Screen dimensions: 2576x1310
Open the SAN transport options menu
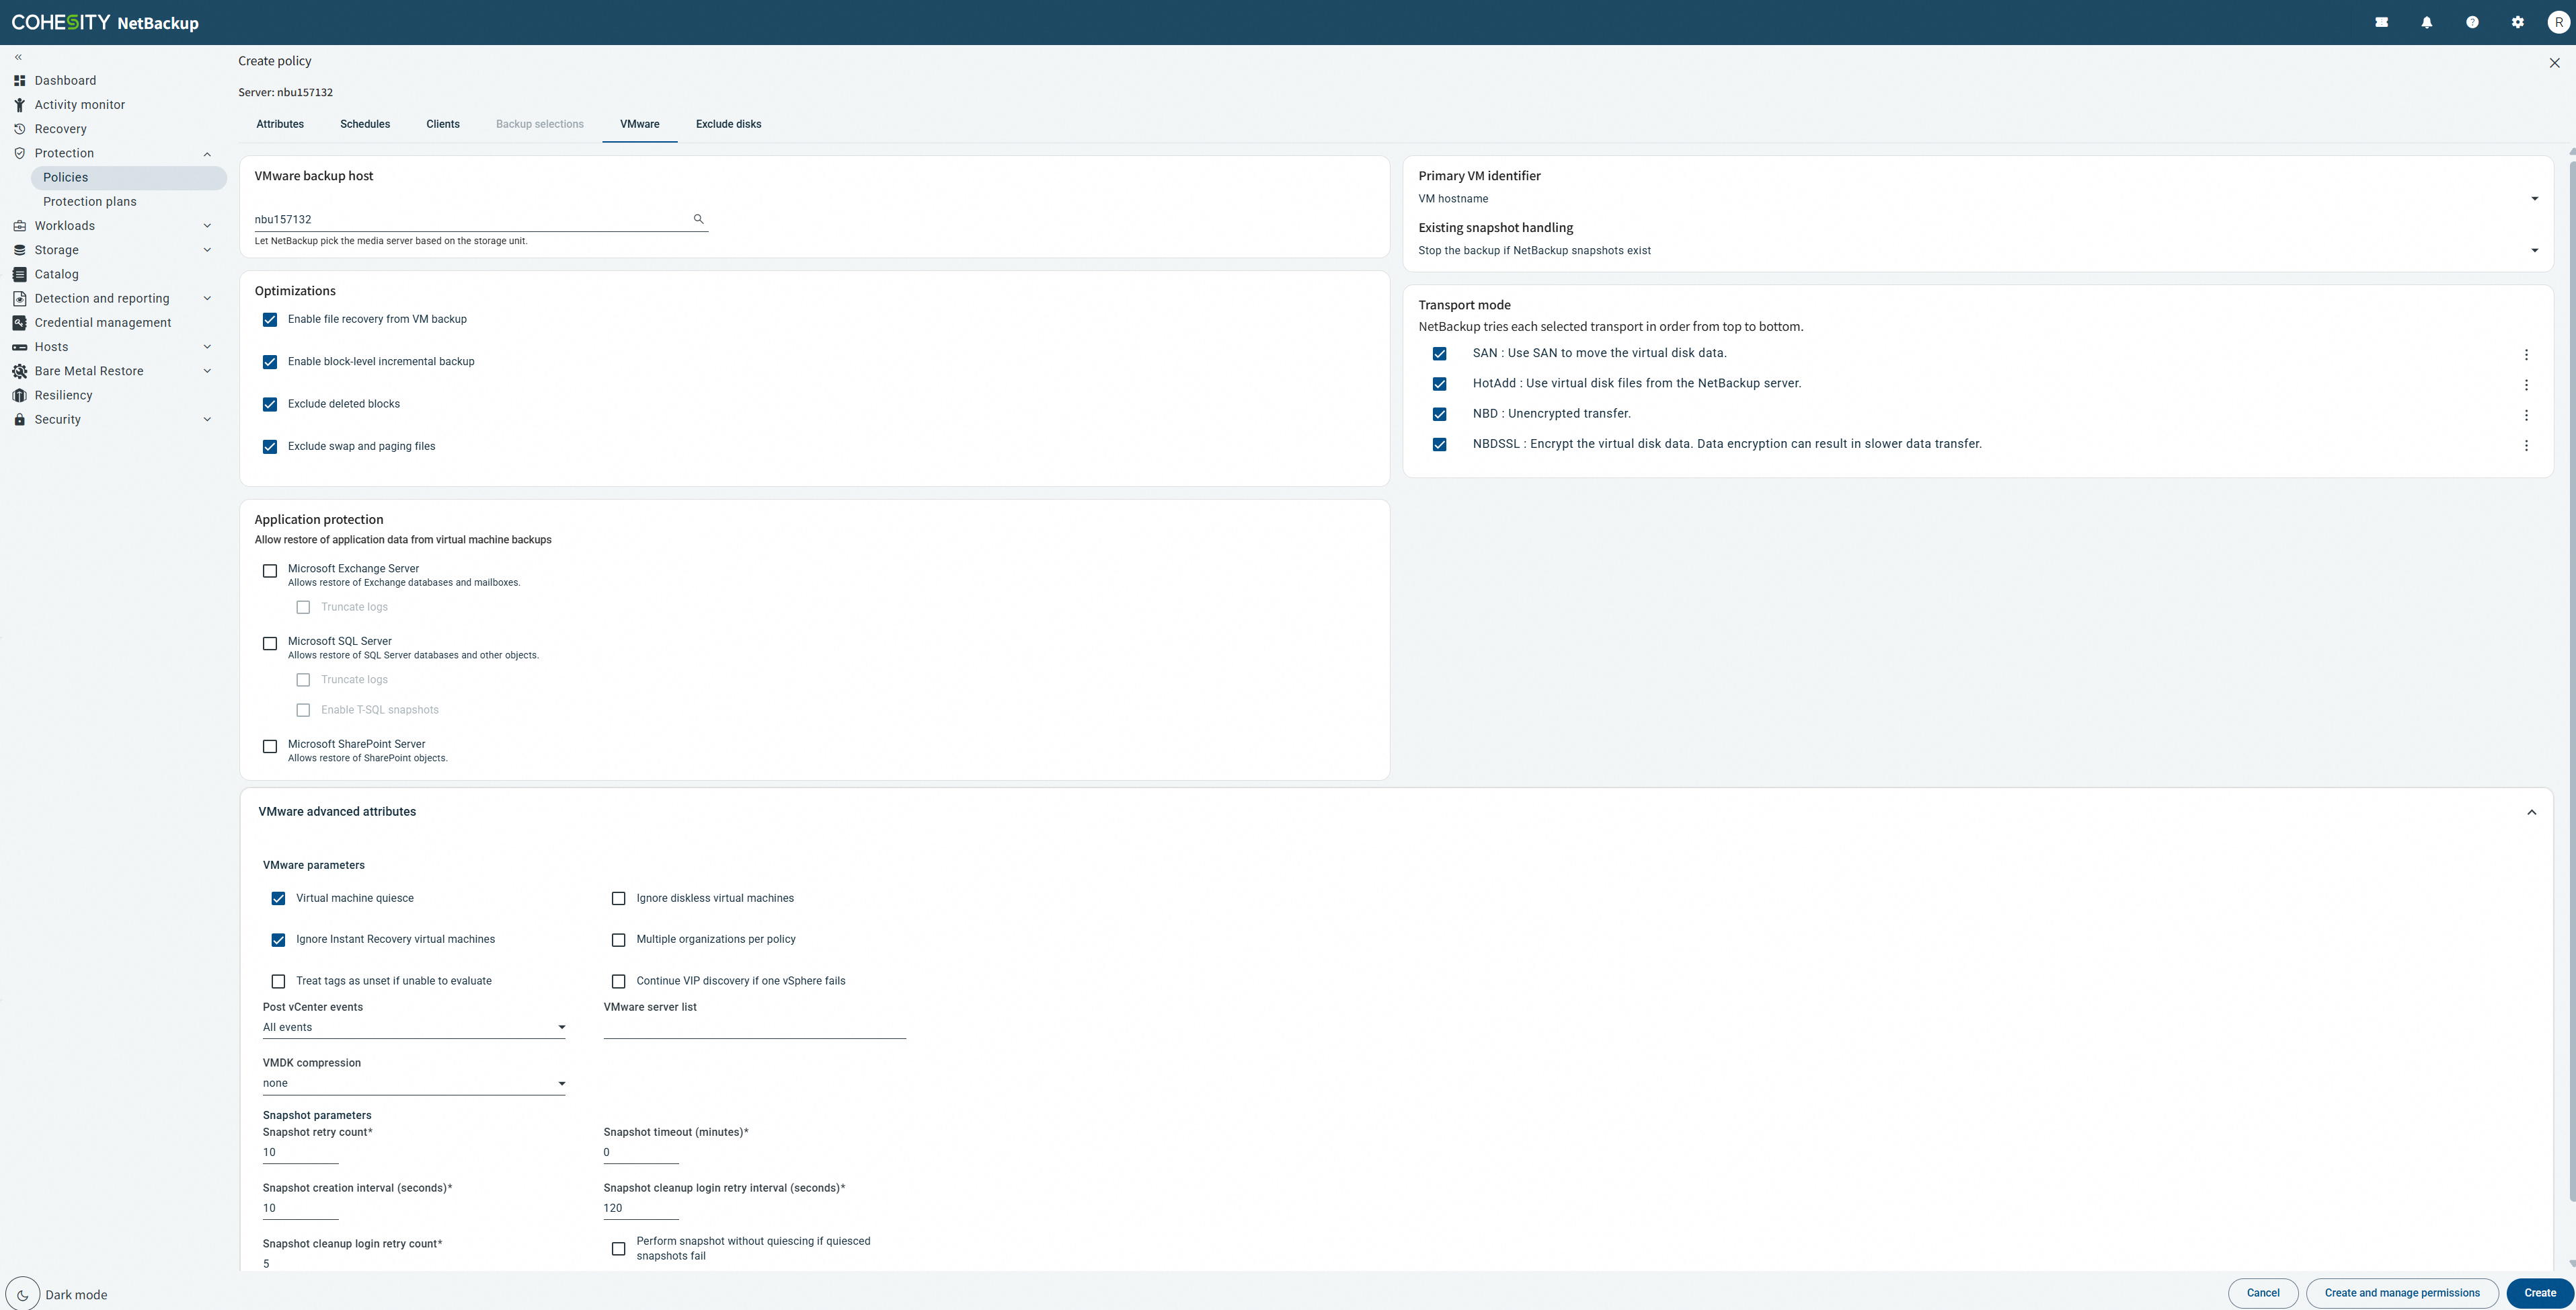pos(2526,355)
